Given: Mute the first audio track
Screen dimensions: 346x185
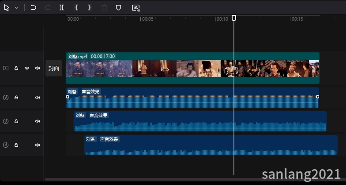Looking at the screenshot, I should (38, 98).
